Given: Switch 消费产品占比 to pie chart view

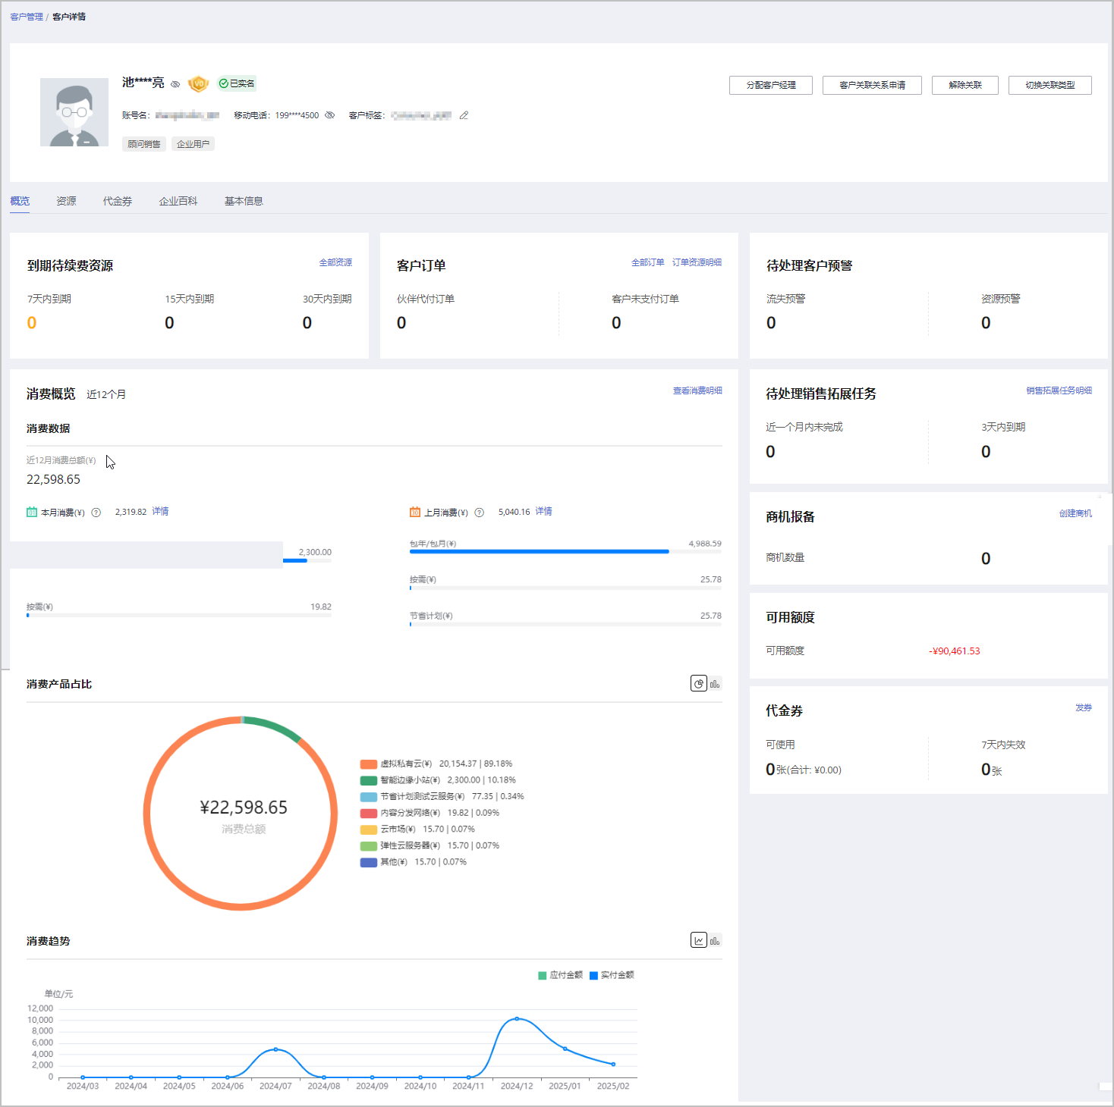Looking at the screenshot, I should click(698, 683).
